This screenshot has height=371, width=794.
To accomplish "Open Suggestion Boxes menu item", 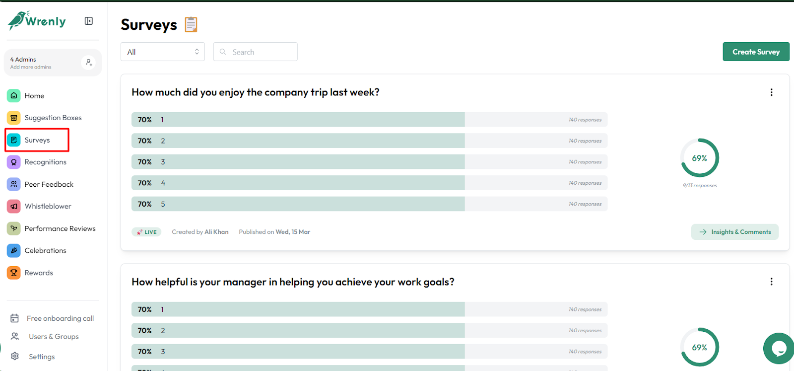I will [53, 118].
